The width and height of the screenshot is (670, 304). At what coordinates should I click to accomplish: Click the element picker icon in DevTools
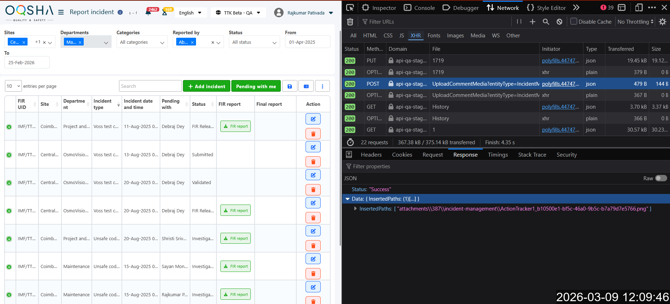coord(350,8)
